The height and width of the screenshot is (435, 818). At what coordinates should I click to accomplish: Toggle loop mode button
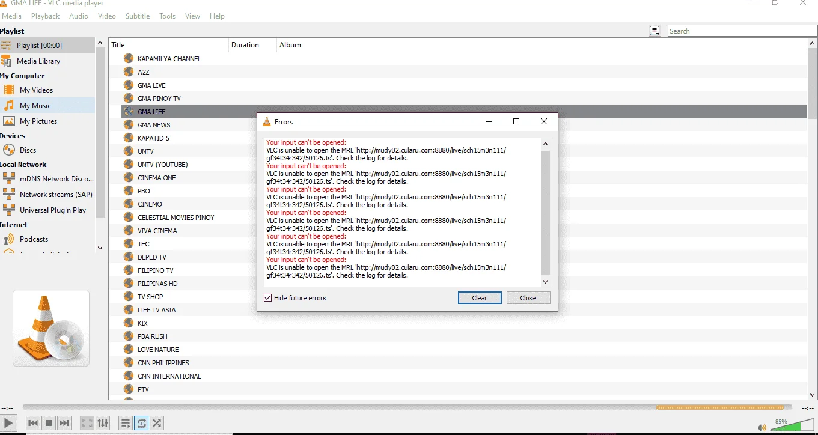[141, 423]
